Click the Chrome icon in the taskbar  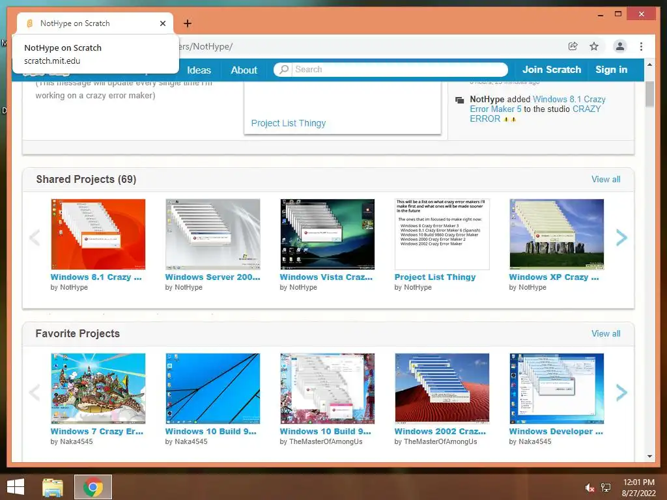point(93,487)
